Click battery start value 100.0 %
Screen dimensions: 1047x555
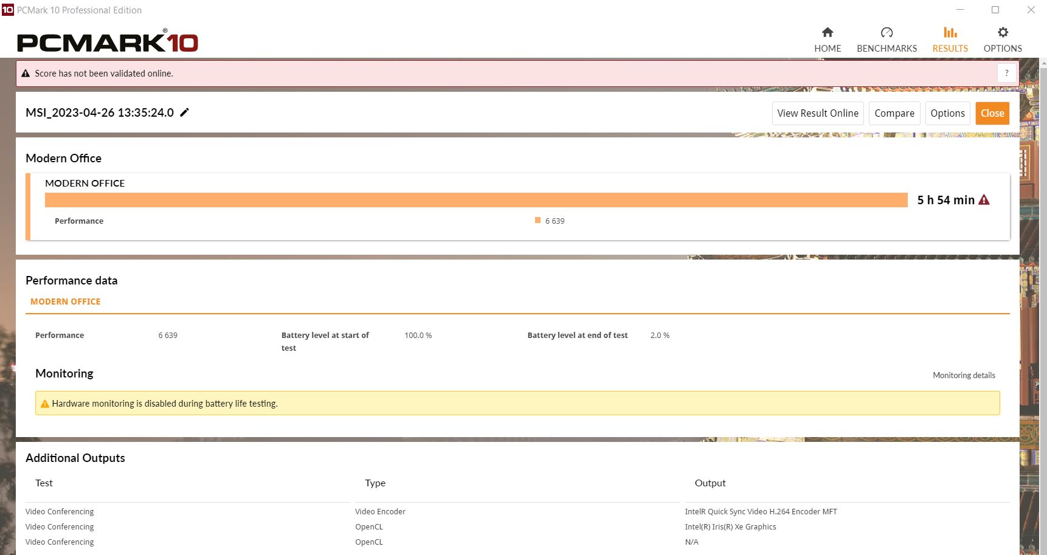(x=418, y=335)
